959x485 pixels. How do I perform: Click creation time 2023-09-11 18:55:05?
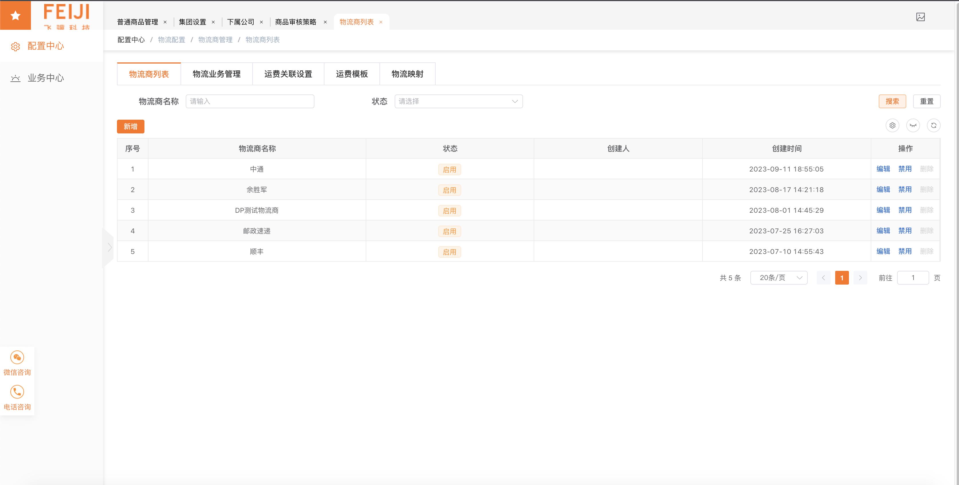[x=786, y=169]
